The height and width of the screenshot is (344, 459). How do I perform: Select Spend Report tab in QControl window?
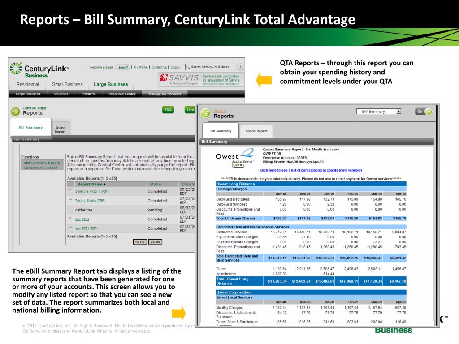(x=256, y=131)
